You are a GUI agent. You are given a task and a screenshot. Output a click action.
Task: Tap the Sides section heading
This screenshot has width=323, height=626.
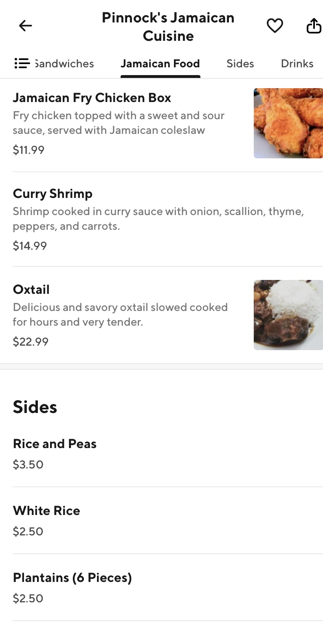pyautogui.click(x=35, y=407)
